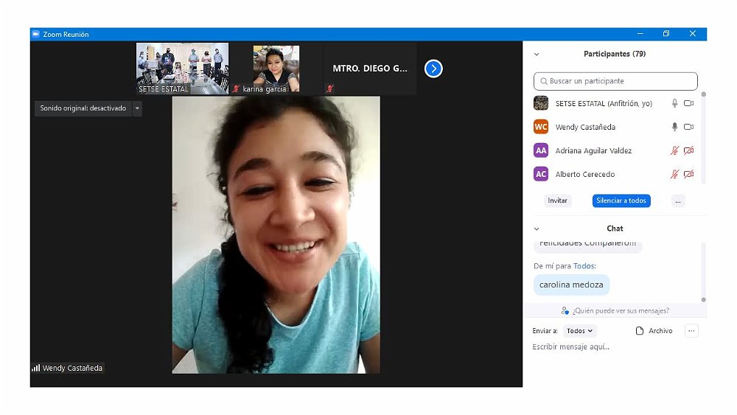Click the blue next-participants arrow button

point(433,69)
